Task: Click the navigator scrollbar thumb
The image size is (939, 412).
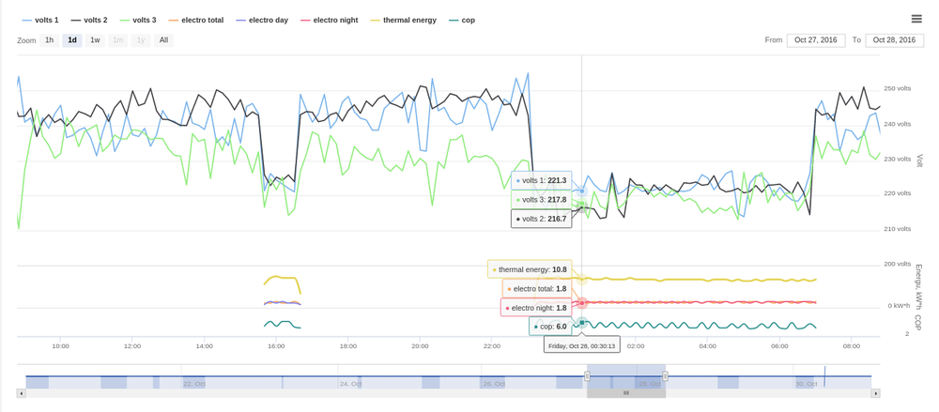Action: point(626,393)
